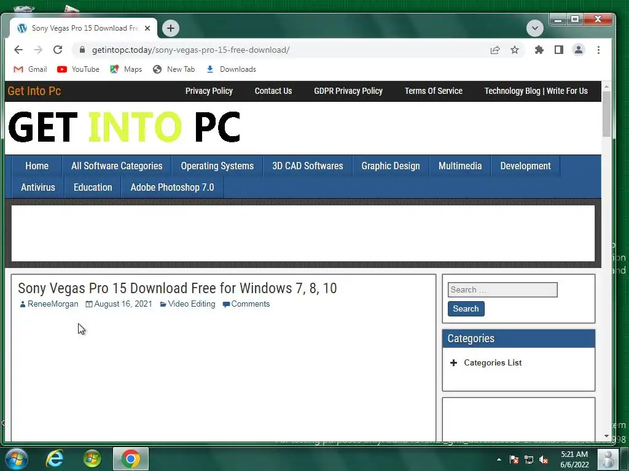Open Terms Of Service link
The image size is (629, 471).
[433, 91]
